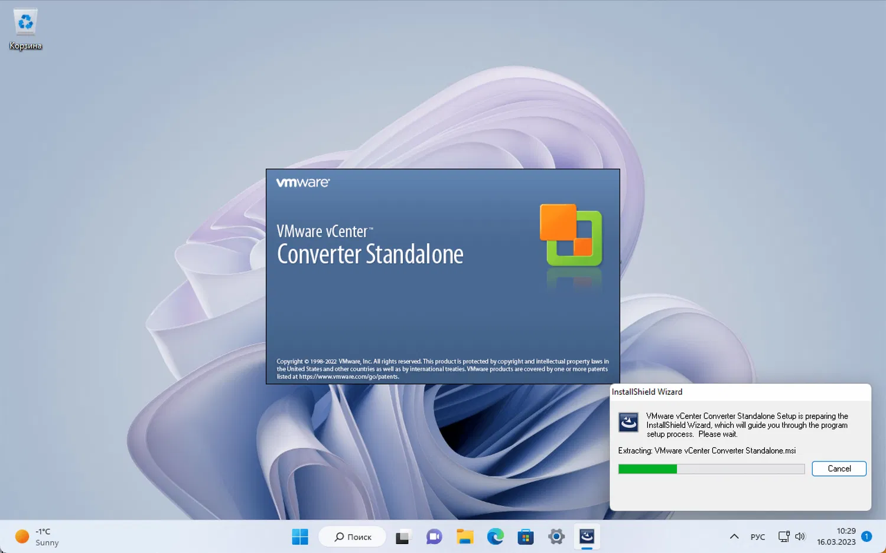Open the volume speaker icon in tray
The image size is (886, 553).
click(x=800, y=536)
